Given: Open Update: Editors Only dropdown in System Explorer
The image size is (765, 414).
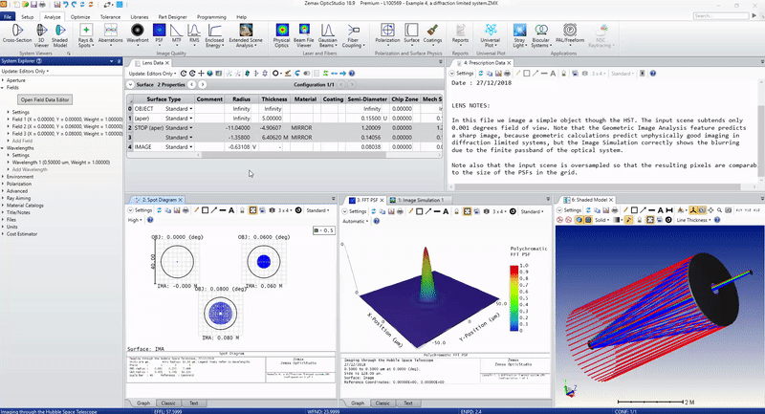Looking at the screenshot, I should [26, 71].
